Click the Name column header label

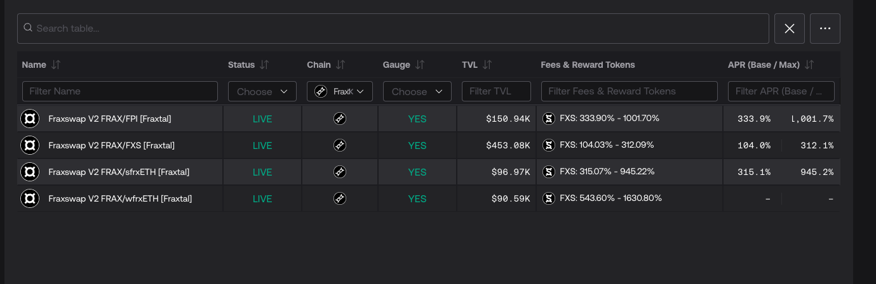pos(34,65)
